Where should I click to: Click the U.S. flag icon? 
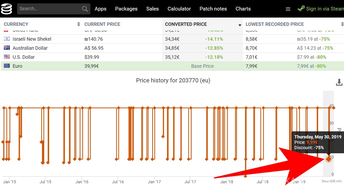[x=7, y=57]
